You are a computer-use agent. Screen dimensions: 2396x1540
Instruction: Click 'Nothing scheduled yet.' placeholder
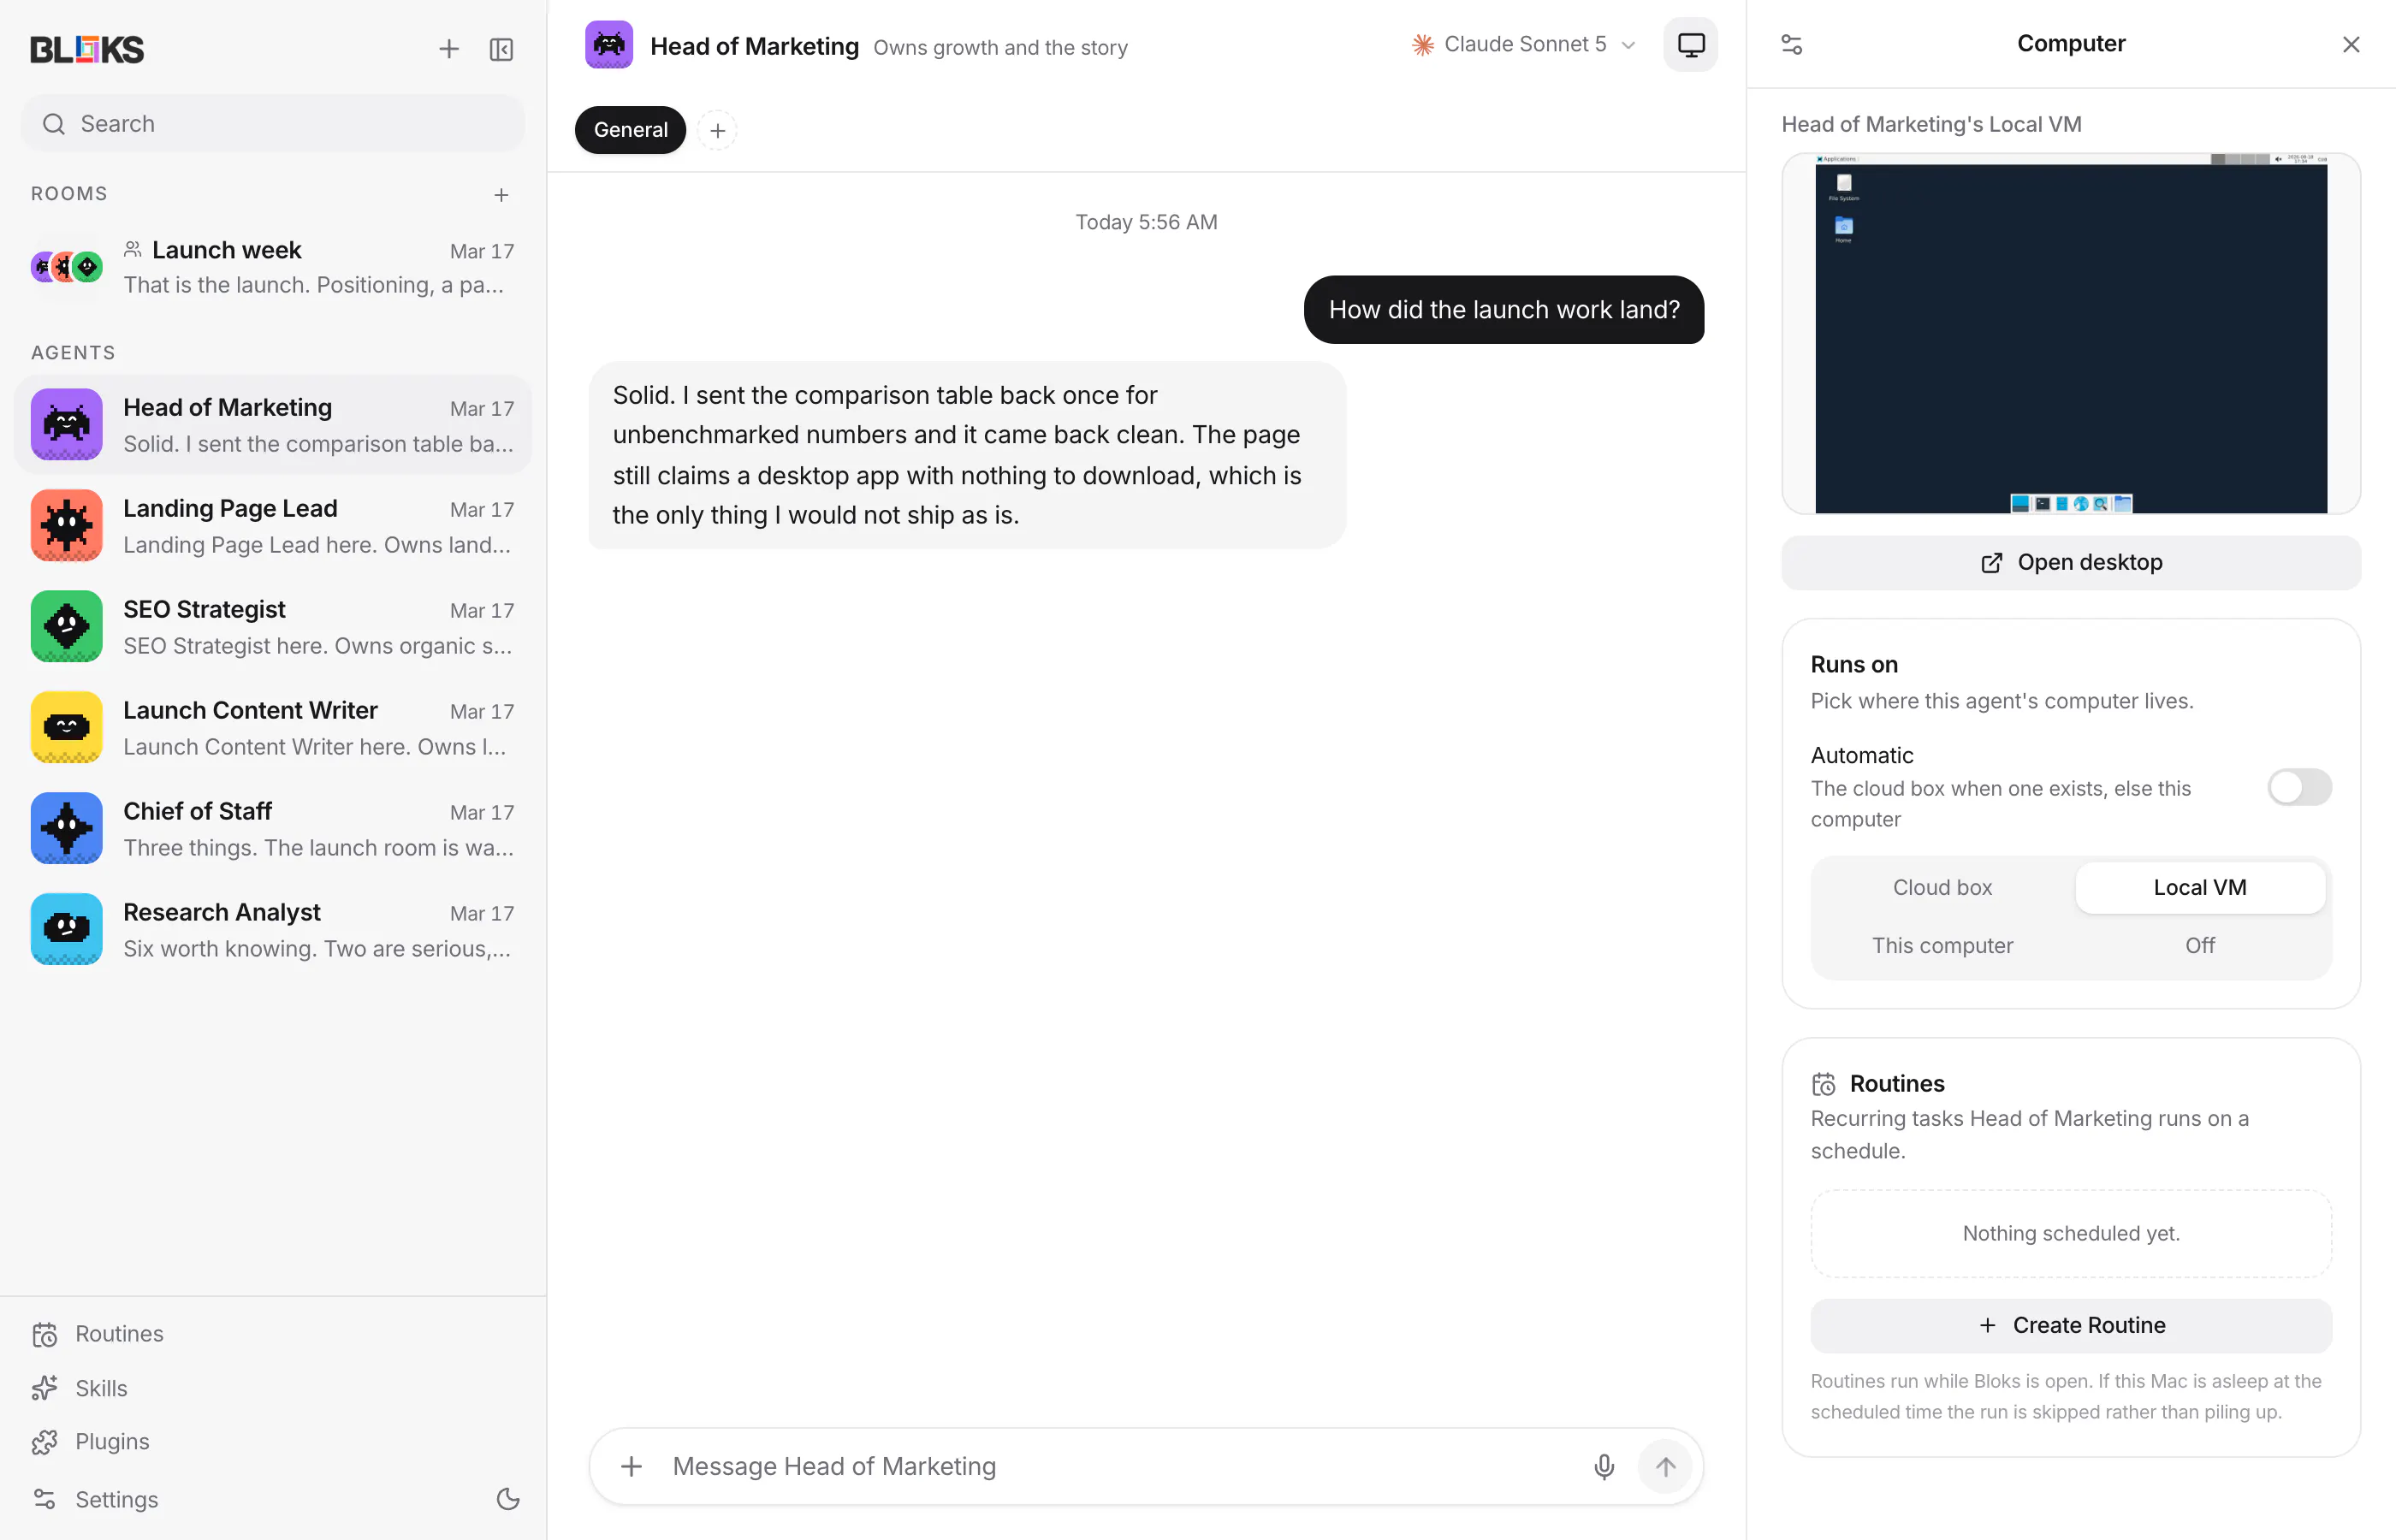[2071, 1234]
